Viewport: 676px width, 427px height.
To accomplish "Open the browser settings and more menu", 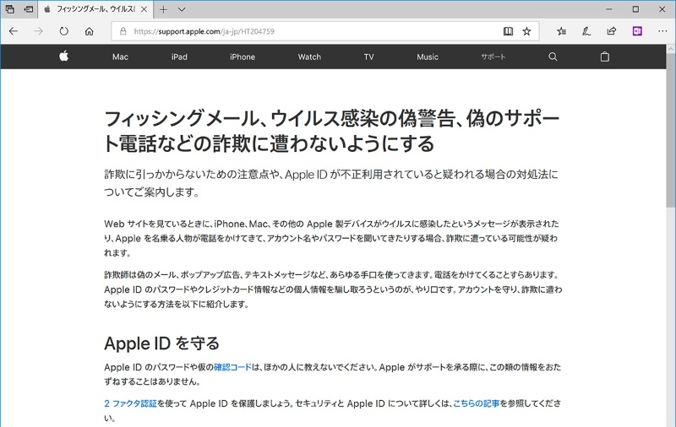I will 660,31.
